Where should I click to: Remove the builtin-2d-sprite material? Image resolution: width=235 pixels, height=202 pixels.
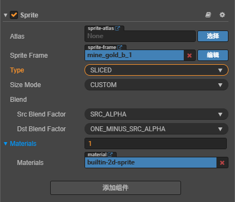coord(222,163)
